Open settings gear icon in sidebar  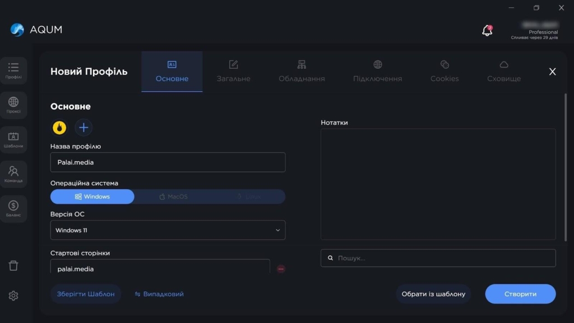click(13, 296)
